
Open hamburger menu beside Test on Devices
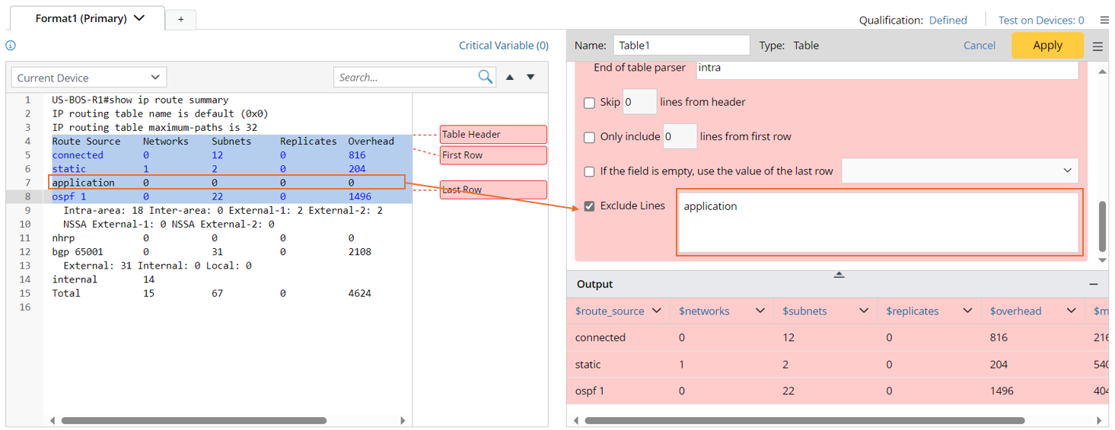tap(1104, 21)
